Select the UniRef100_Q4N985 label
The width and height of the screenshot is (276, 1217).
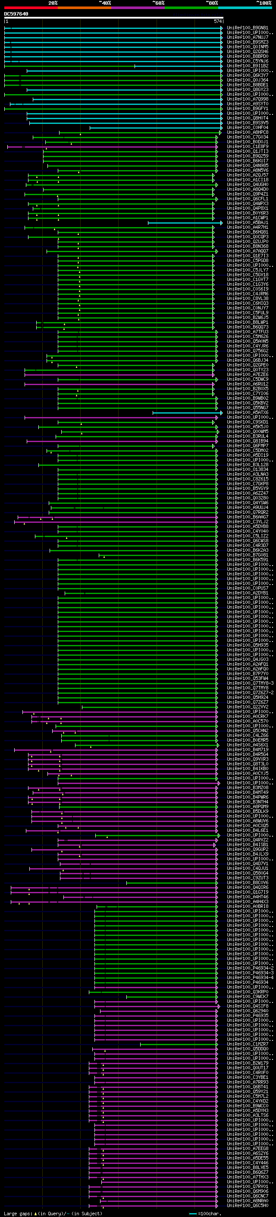tap(248, 165)
